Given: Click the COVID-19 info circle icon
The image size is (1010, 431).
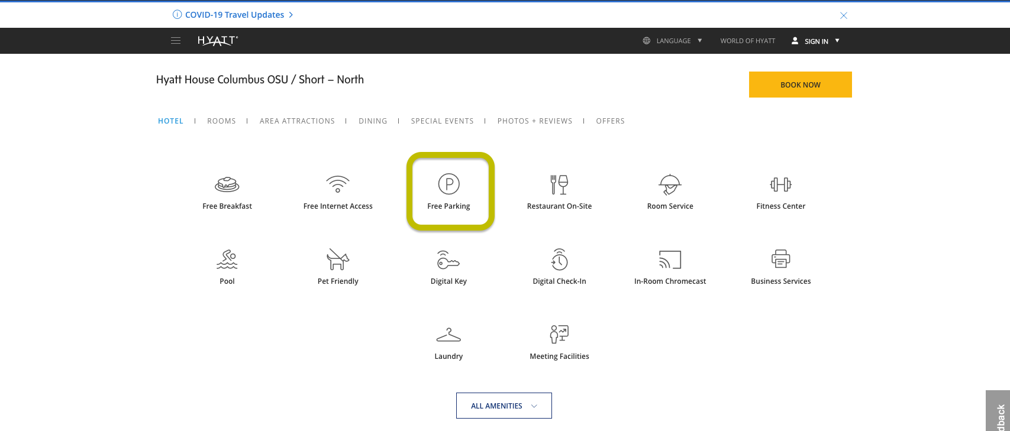Looking at the screenshot, I should tap(177, 15).
